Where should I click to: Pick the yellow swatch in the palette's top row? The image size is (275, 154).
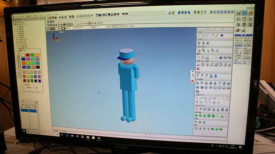click(x=37, y=55)
